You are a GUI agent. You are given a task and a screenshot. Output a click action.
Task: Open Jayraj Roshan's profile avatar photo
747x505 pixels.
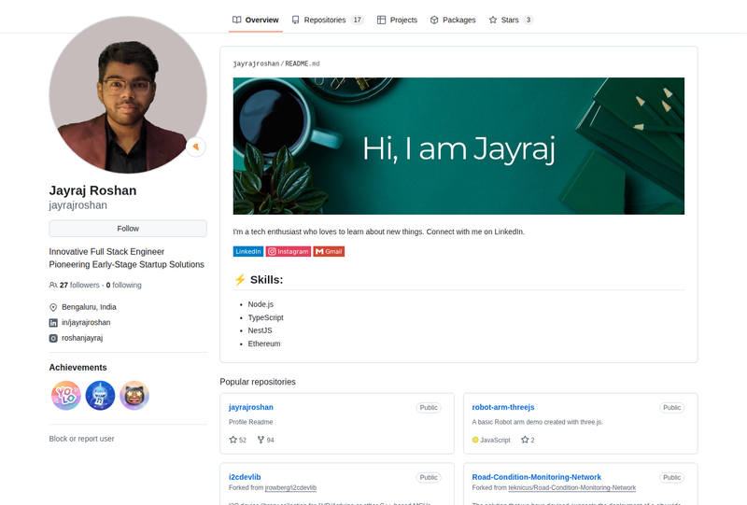click(128, 95)
